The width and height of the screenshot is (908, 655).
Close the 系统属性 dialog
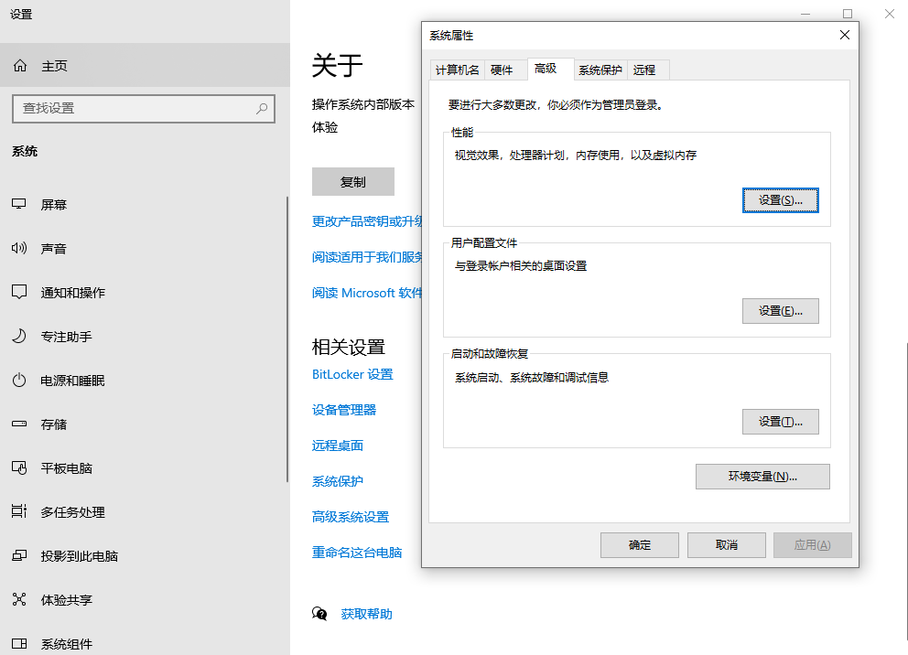coord(844,36)
